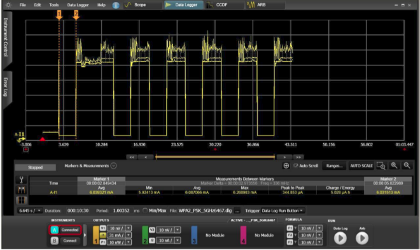Image resolution: width=420 pixels, height=250 pixels.
Task: Zoom in using first magnifier icon
Action: (394, 165)
